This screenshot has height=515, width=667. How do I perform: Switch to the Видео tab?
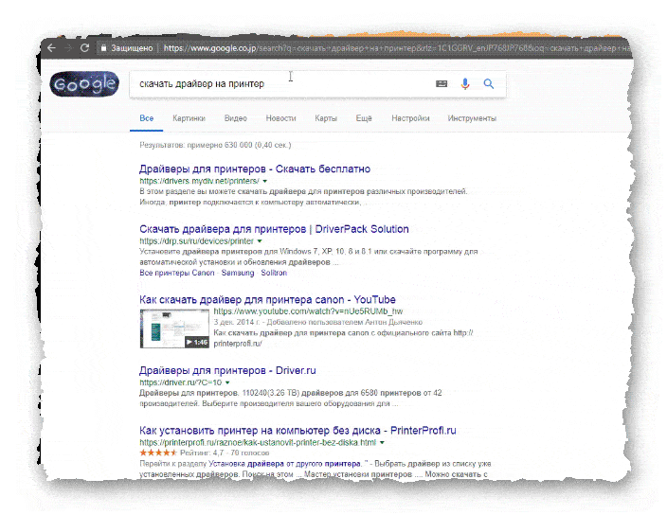pyautogui.click(x=236, y=118)
